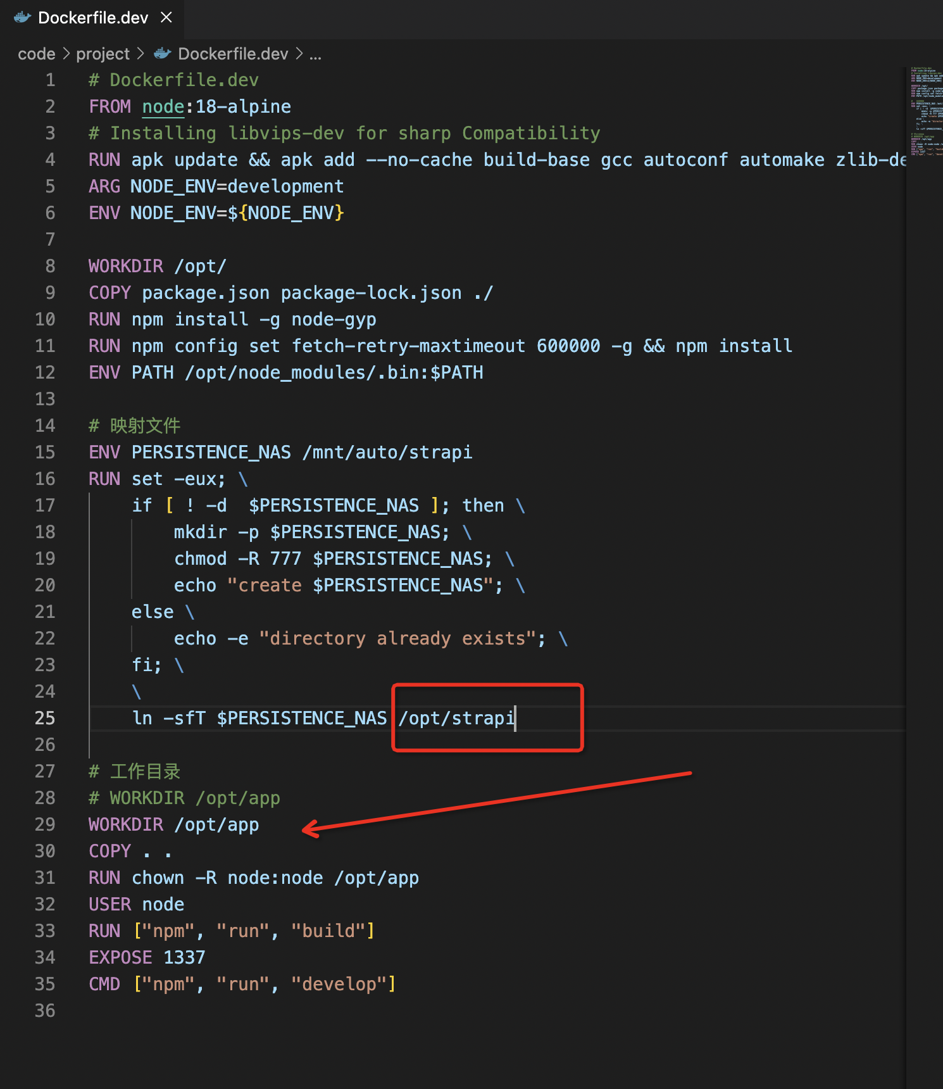
Task: Open the Dockerfile.dev breadcrumb file picker
Action: 232,54
